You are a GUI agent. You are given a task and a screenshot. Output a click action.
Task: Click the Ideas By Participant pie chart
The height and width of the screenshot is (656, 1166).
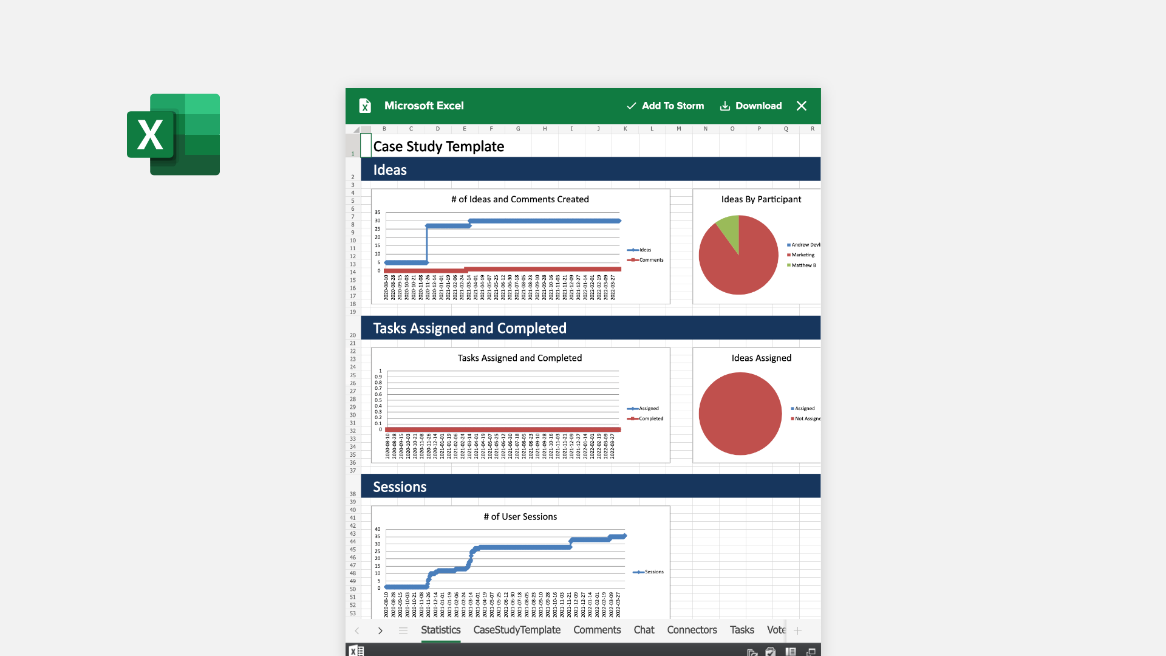[738, 255]
